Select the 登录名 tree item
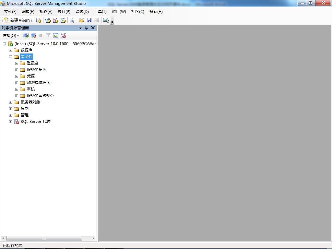The image size is (332, 249). pyautogui.click(x=33, y=63)
